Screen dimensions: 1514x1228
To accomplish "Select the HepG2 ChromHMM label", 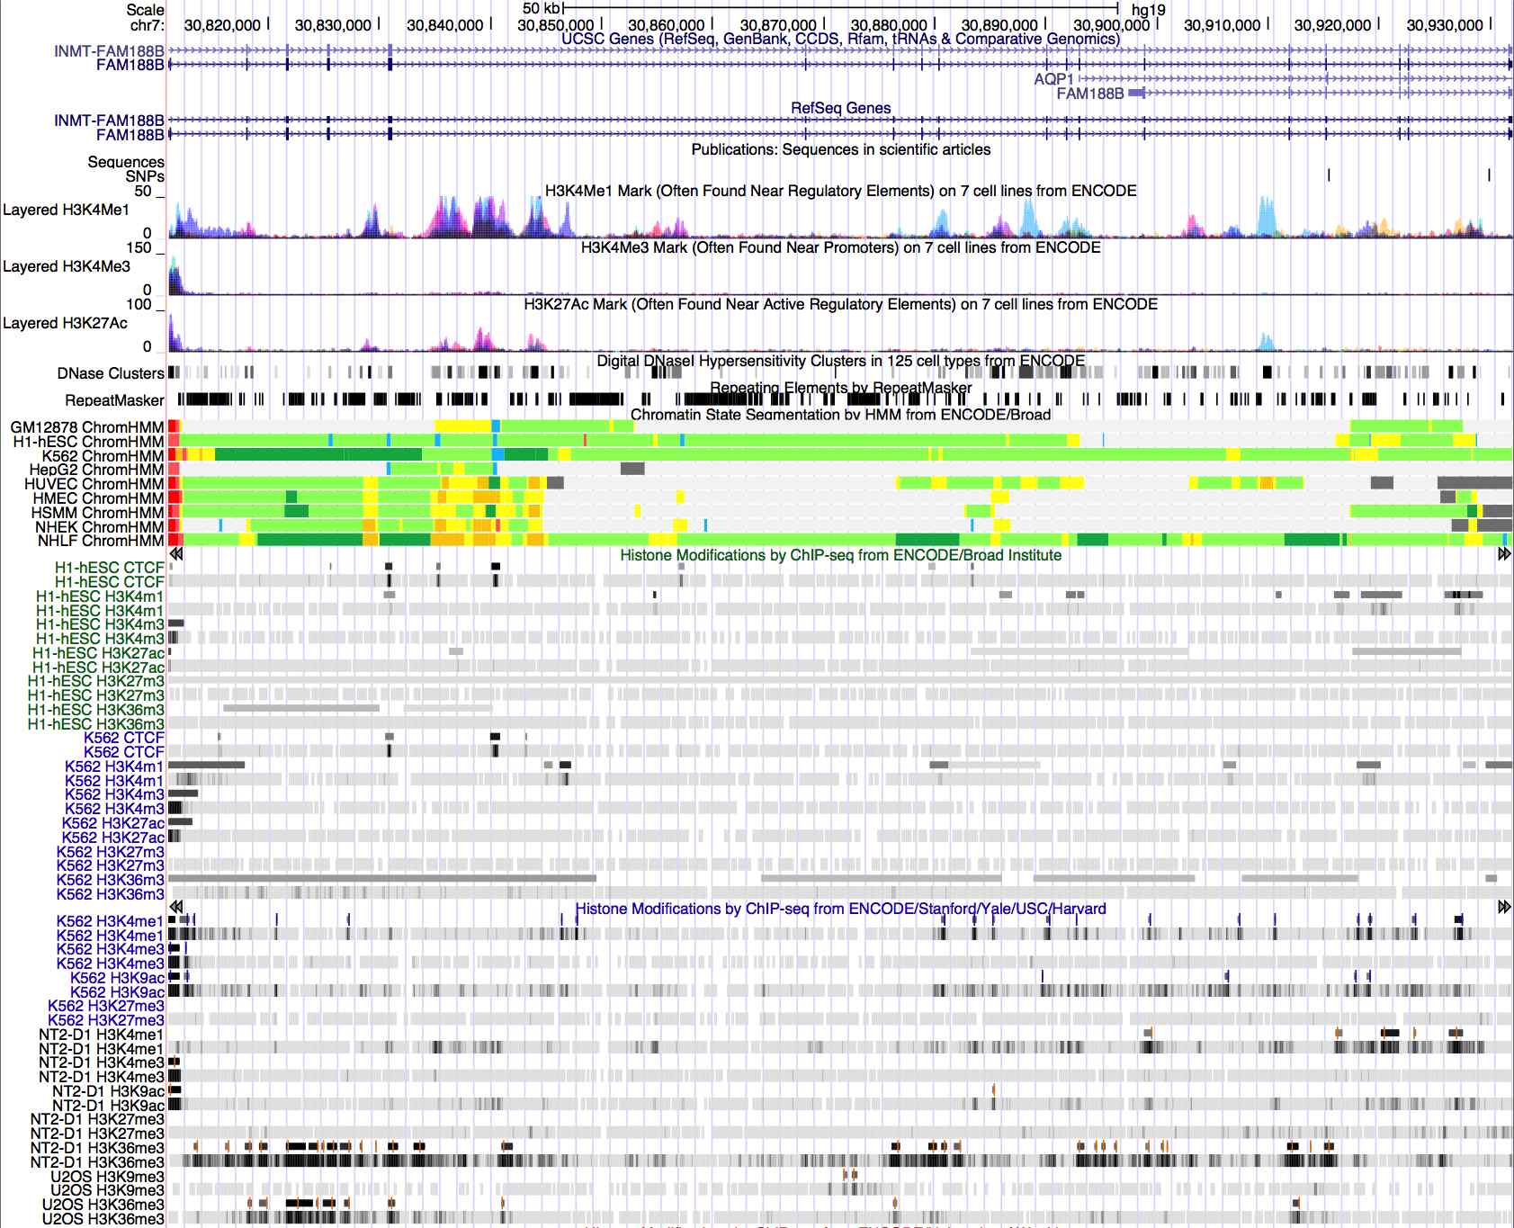I will (x=96, y=470).
